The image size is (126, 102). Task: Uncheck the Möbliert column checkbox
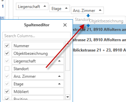point(7,91)
